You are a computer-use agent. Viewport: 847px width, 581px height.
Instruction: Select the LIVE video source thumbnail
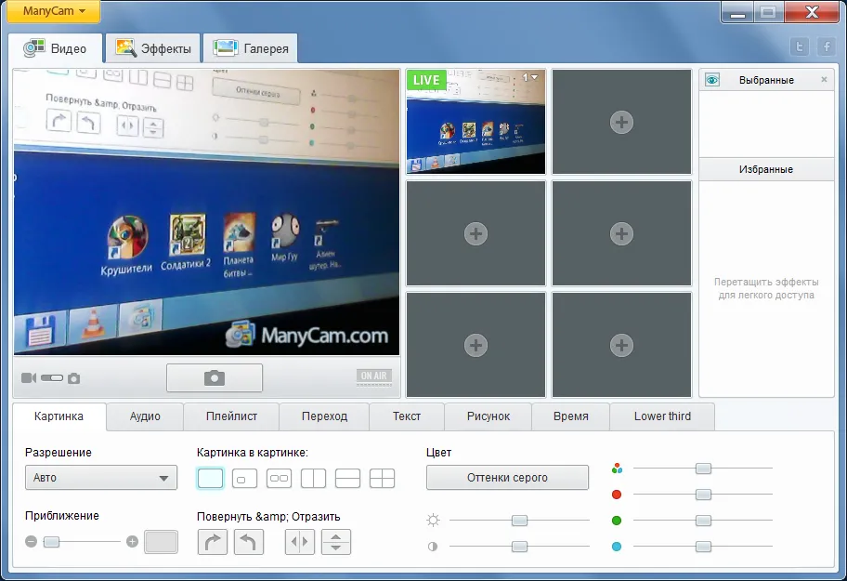pos(476,122)
